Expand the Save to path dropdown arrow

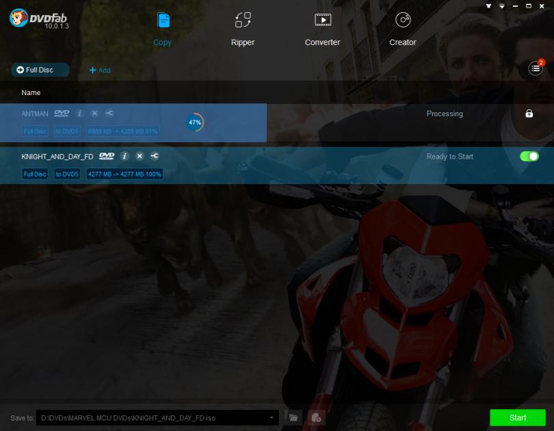click(x=272, y=418)
